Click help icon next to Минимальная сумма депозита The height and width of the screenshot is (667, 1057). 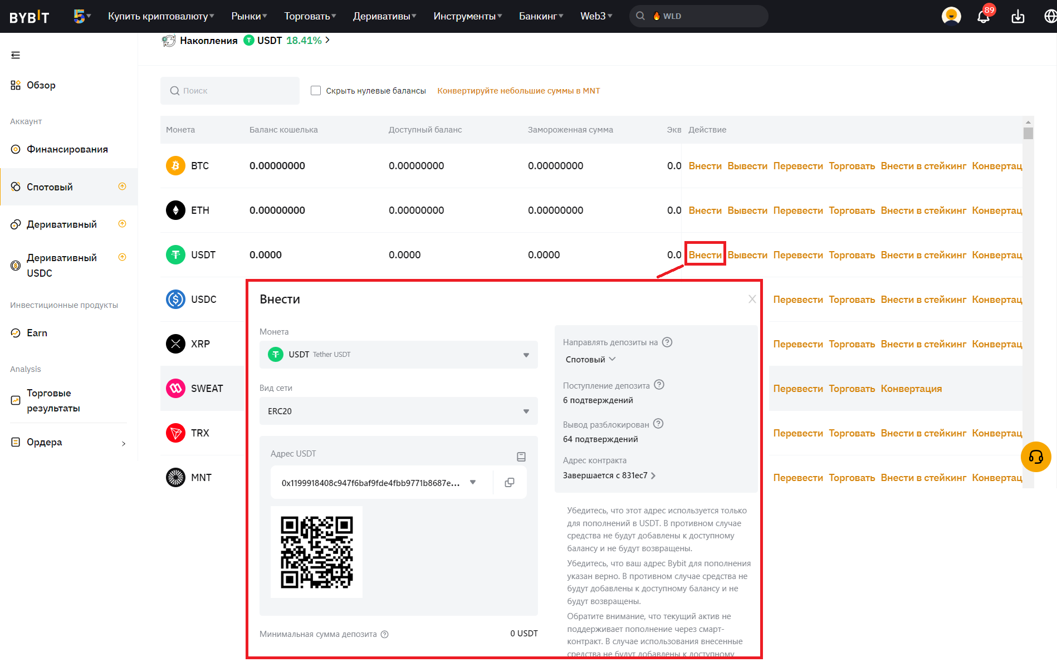pyautogui.click(x=384, y=634)
